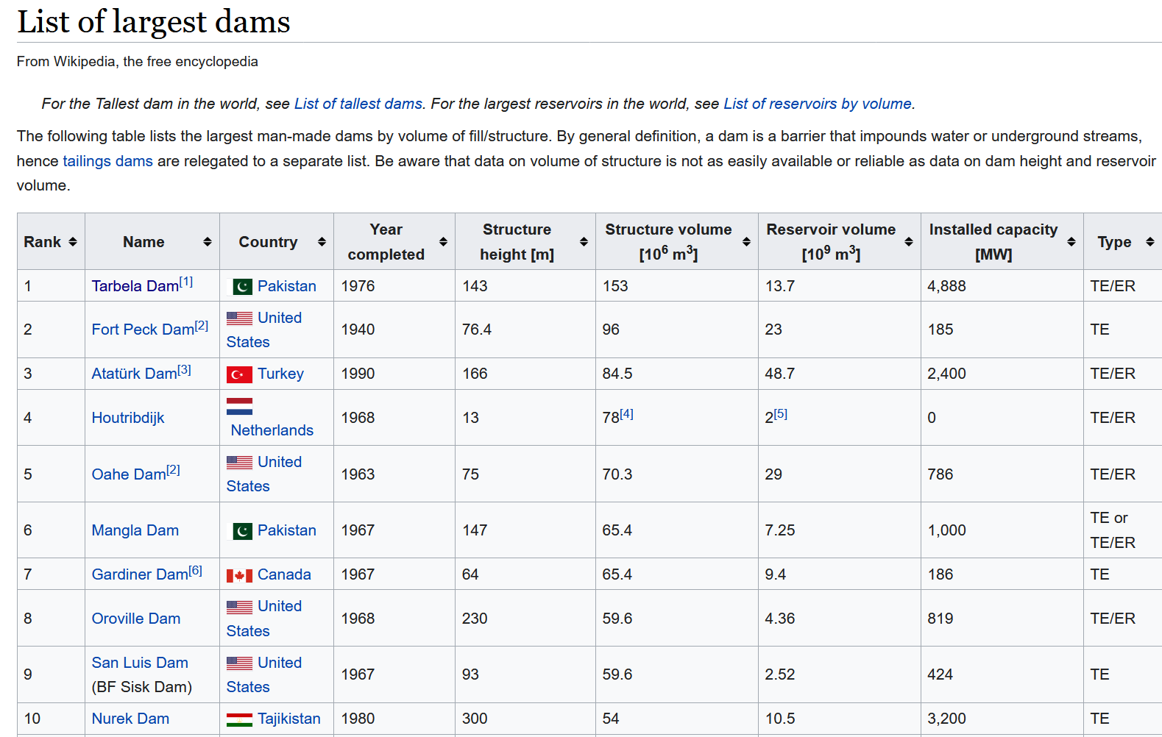Follow citation [3] after Atatürk Dam
The width and height of the screenshot is (1162, 737).
click(184, 369)
